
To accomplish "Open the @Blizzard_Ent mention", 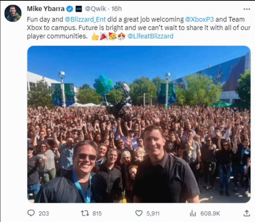I will pyautogui.click(x=85, y=19).
